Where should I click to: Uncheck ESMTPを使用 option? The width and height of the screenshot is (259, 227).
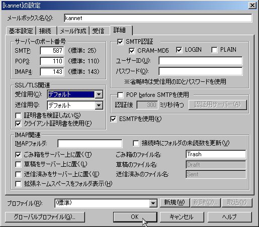[113, 119]
